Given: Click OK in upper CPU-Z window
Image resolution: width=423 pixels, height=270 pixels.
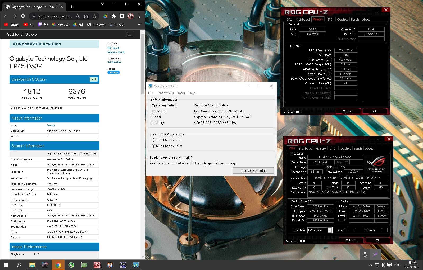Looking at the screenshot, I should [375, 111].
